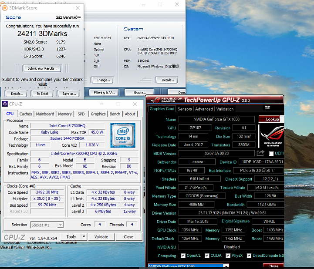Switch to the SPD tab in CPU-Z

tap(81, 114)
